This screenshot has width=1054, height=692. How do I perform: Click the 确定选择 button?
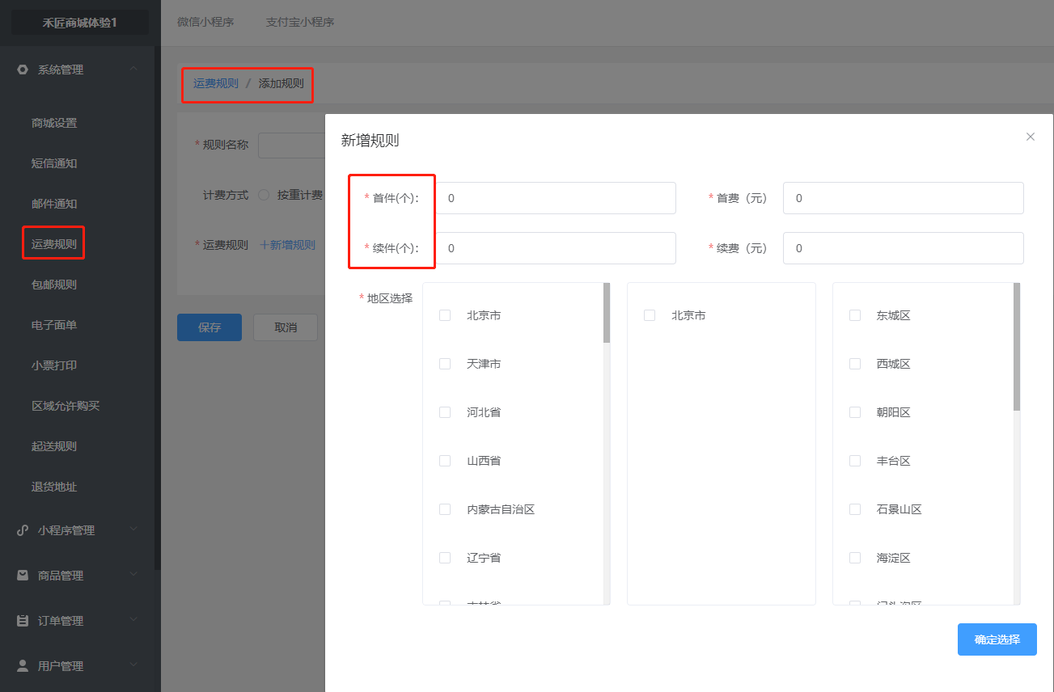pos(997,639)
